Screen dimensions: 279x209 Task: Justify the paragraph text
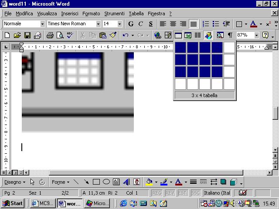(194, 24)
